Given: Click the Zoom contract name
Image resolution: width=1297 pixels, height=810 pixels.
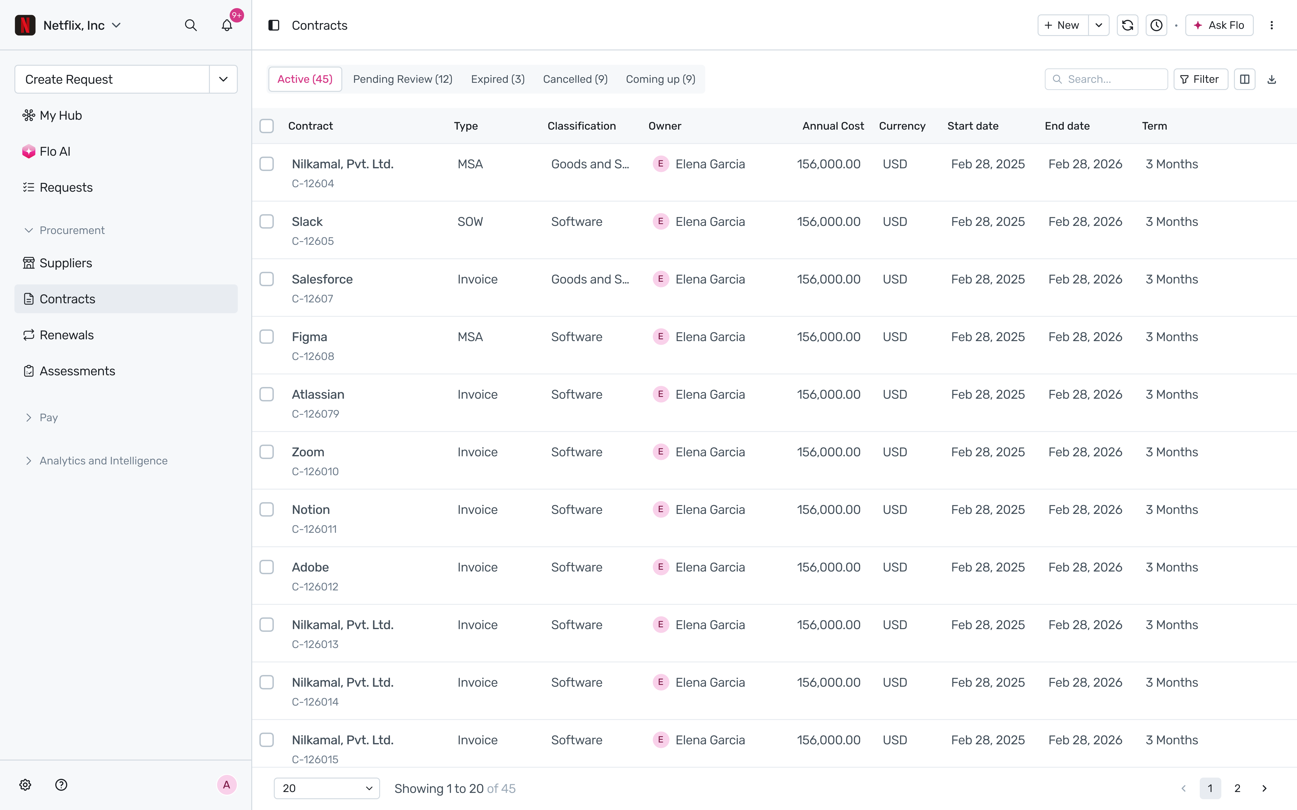Looking at the screenshot, I should point(308,451).
